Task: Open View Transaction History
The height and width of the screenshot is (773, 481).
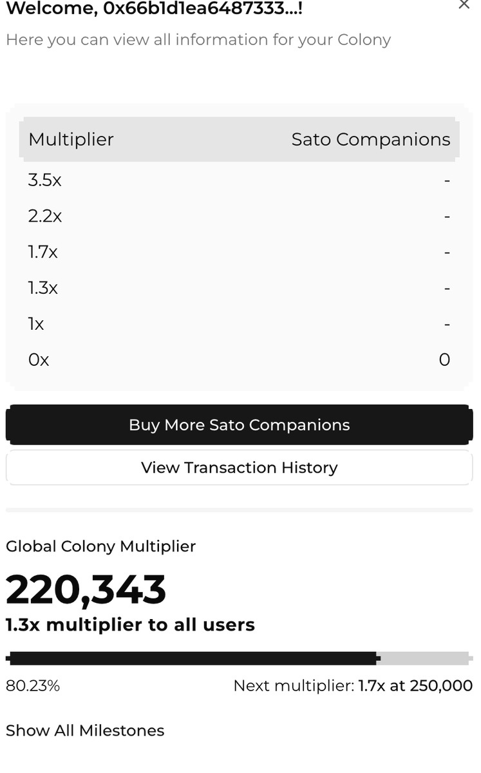Action: [239, 468]
